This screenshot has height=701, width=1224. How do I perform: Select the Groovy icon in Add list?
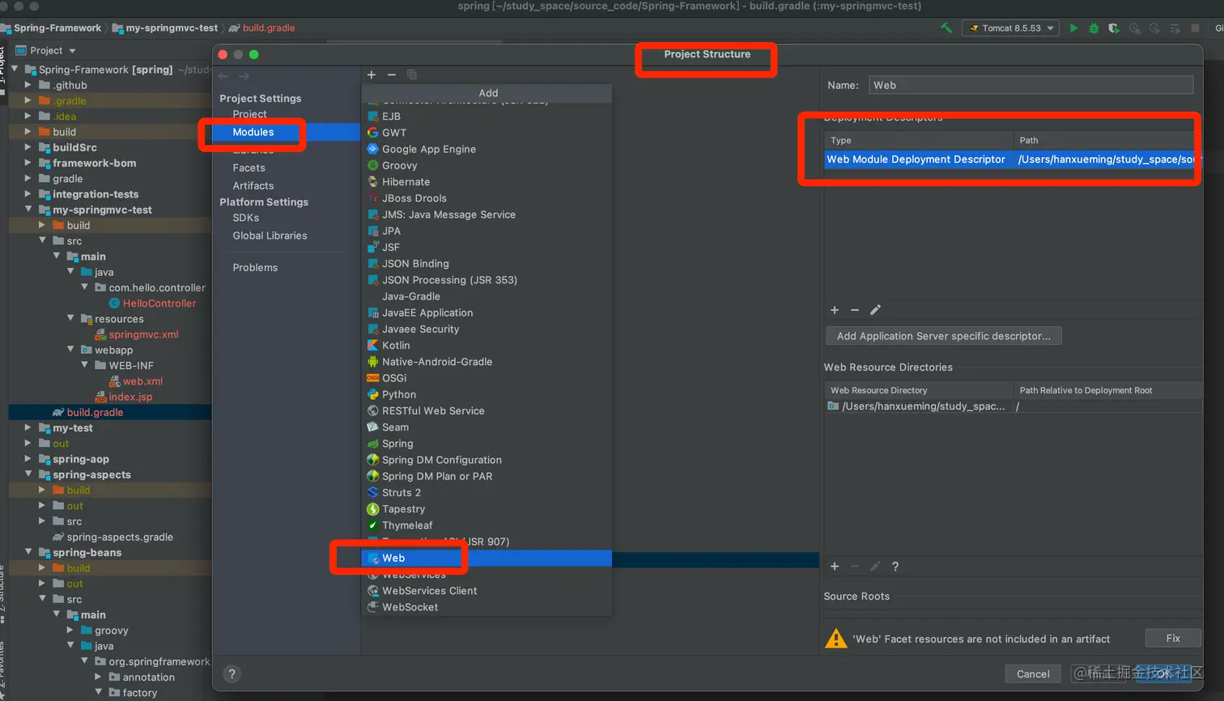(373, 165)
